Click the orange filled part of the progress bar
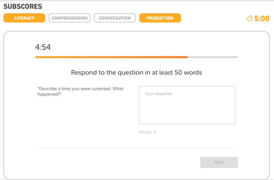The width and height of the screenshot is (274, 180). (x=111, y=57)
